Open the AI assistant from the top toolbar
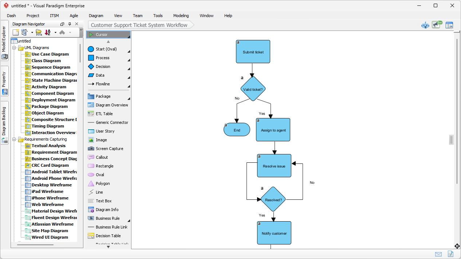 [425, 25]
